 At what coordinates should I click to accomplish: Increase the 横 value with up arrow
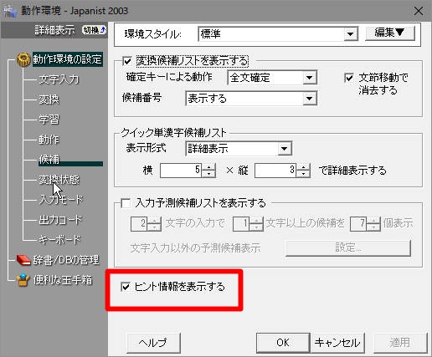pos(208,166)
